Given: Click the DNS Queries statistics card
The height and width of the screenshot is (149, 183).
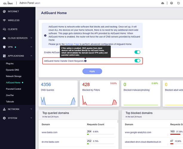Looking at the screenshot, I should 58,93.
